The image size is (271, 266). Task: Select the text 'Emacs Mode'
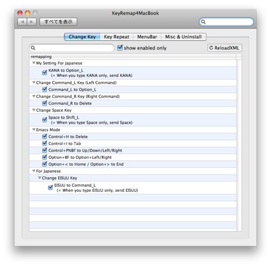[48, 129]
